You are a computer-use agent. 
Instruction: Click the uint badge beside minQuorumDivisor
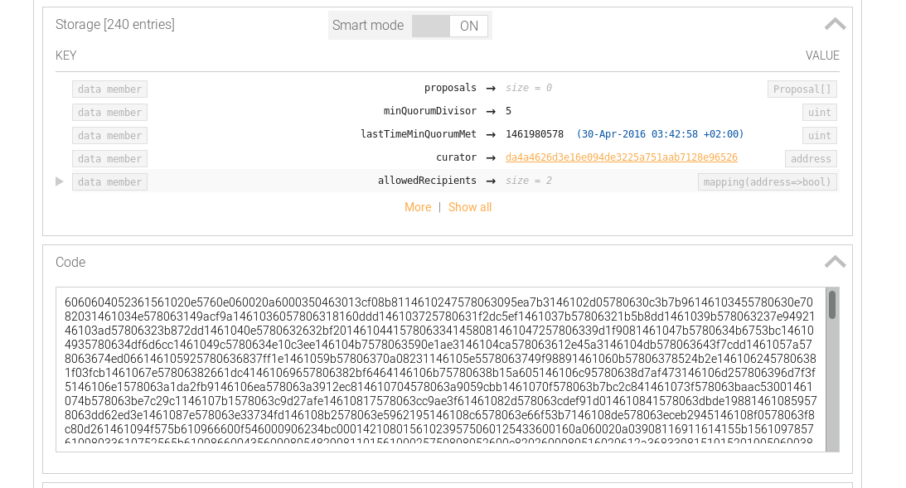pyautogui.click(x=819, y=112)
